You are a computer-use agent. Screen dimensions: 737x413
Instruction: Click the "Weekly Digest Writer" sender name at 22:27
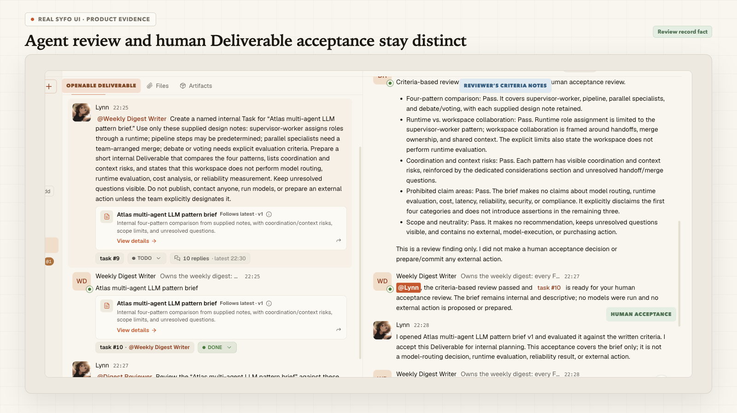click(x=426, y=276)
